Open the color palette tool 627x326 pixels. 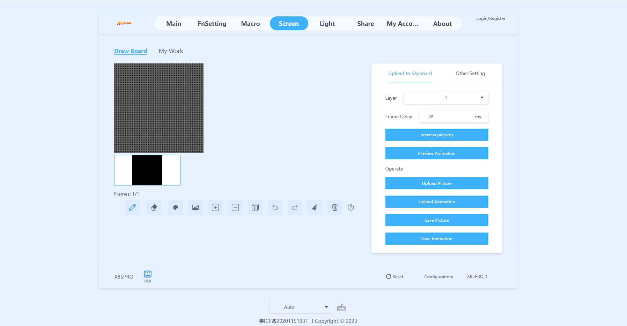pos(176,207)
